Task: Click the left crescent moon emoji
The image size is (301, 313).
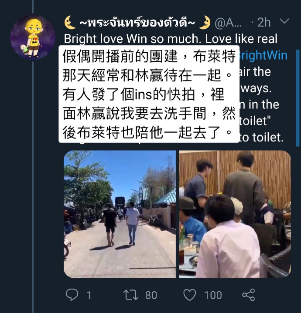Action: click(70, 22)
